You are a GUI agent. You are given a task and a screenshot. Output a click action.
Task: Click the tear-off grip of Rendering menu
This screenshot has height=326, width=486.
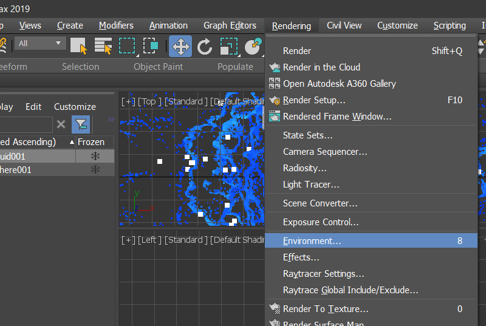371,36
